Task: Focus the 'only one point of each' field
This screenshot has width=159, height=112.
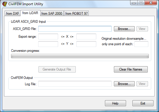Action: point(141,44)
